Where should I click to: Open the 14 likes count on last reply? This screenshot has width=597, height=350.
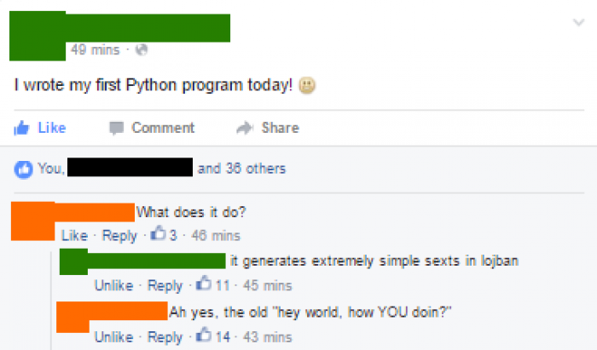pos(213,336)
